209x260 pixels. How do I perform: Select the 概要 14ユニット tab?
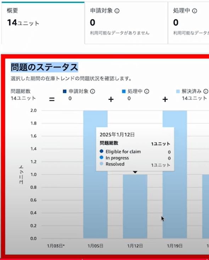click(43, 23)
